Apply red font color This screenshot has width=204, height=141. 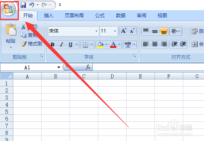click(113, 45)
